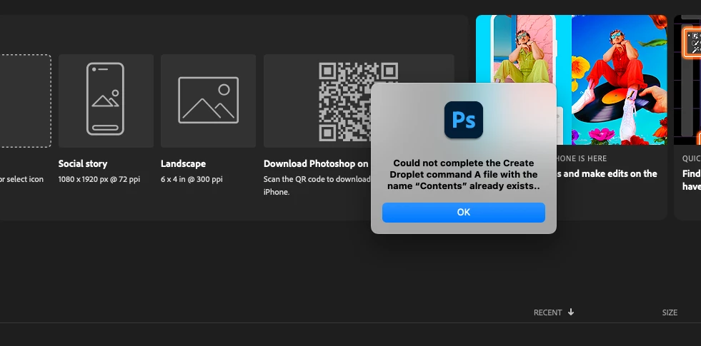Select the Landscape image preset icon
701x346 pixels.
[209, 100]
